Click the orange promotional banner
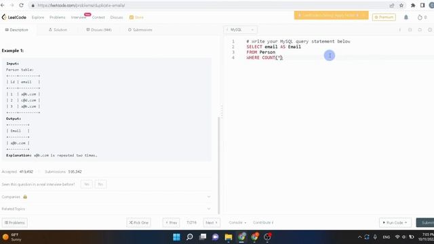Screen dimensions: 434x244 pos(331,15)
